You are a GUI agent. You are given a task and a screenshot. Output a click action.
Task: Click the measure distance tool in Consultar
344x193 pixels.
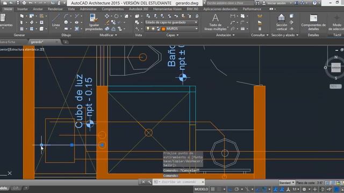[260, 16]
